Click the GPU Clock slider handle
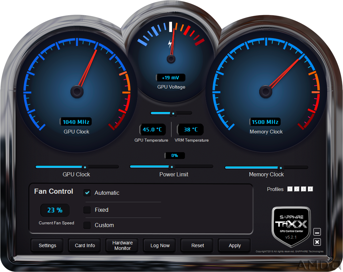Image resolution: width=343 pixels, height=272 pixels. (x=85, y=167)
